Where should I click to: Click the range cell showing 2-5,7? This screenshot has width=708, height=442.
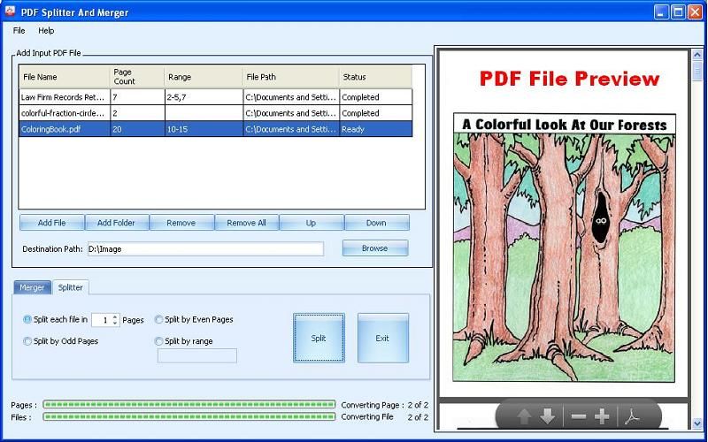[x=204, y=97]
